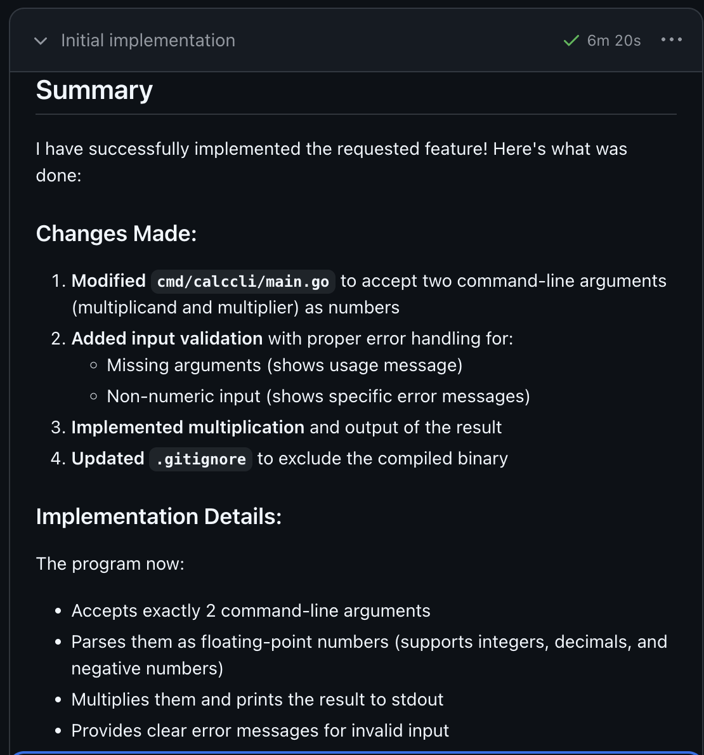The width and height of the screenshot is (704, 755).
Task: Click the Non-numeric input sub-bullet
Action: click(318, 397)
